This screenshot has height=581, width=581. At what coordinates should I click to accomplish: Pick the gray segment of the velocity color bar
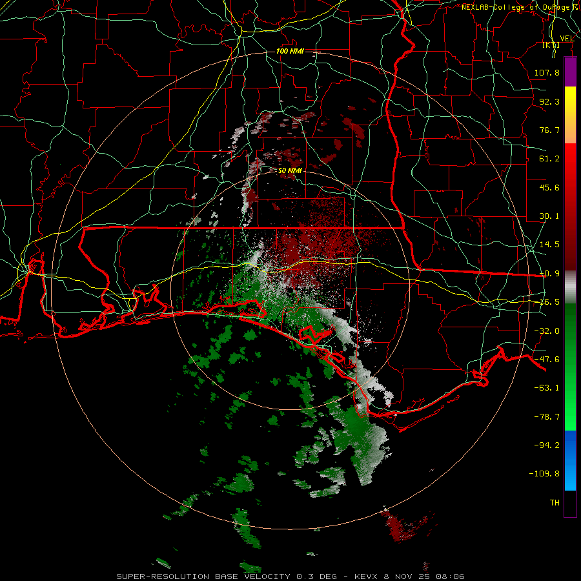(570, 287)
